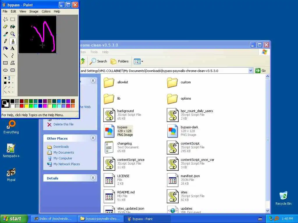Activate the Magnifier tool in Paint
The image size is (298, 223).
tap(13, 34)
